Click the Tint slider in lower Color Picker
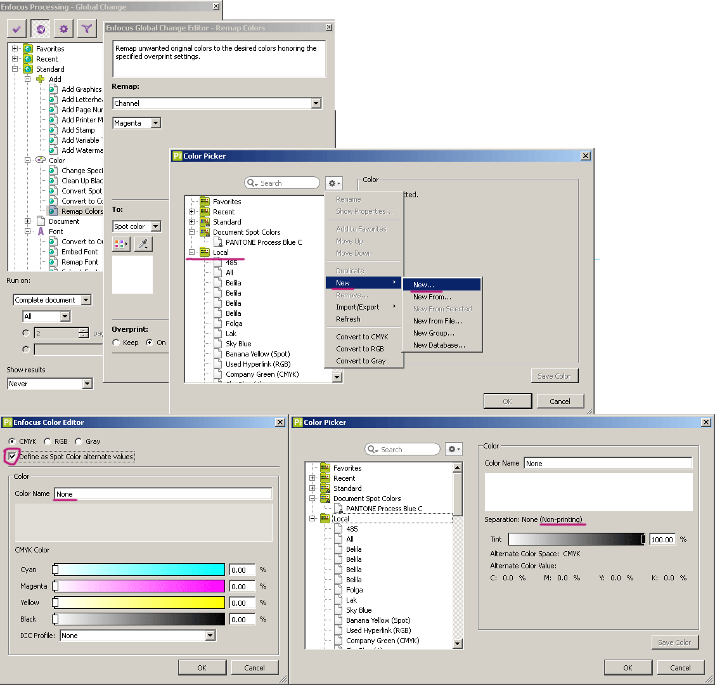Viewport: 715px width, 685px height. [577, 539]
